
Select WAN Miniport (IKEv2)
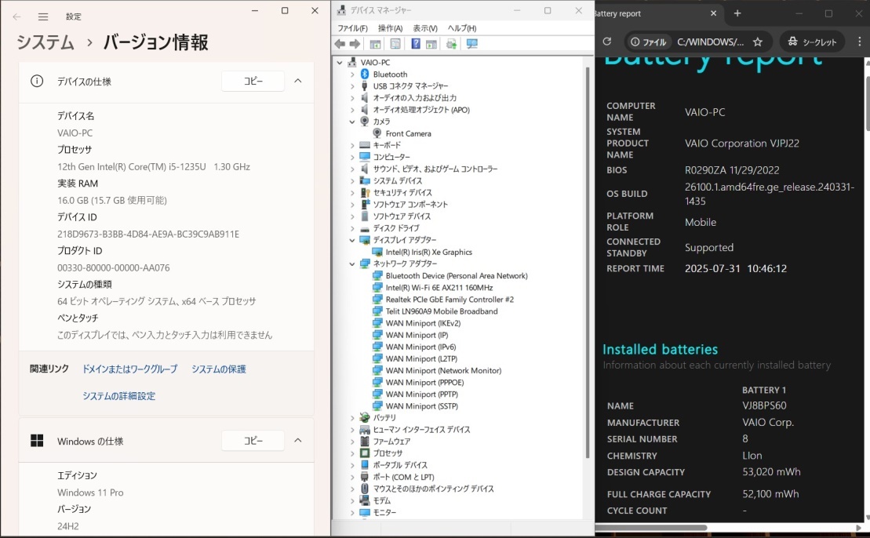pos(423,323)
